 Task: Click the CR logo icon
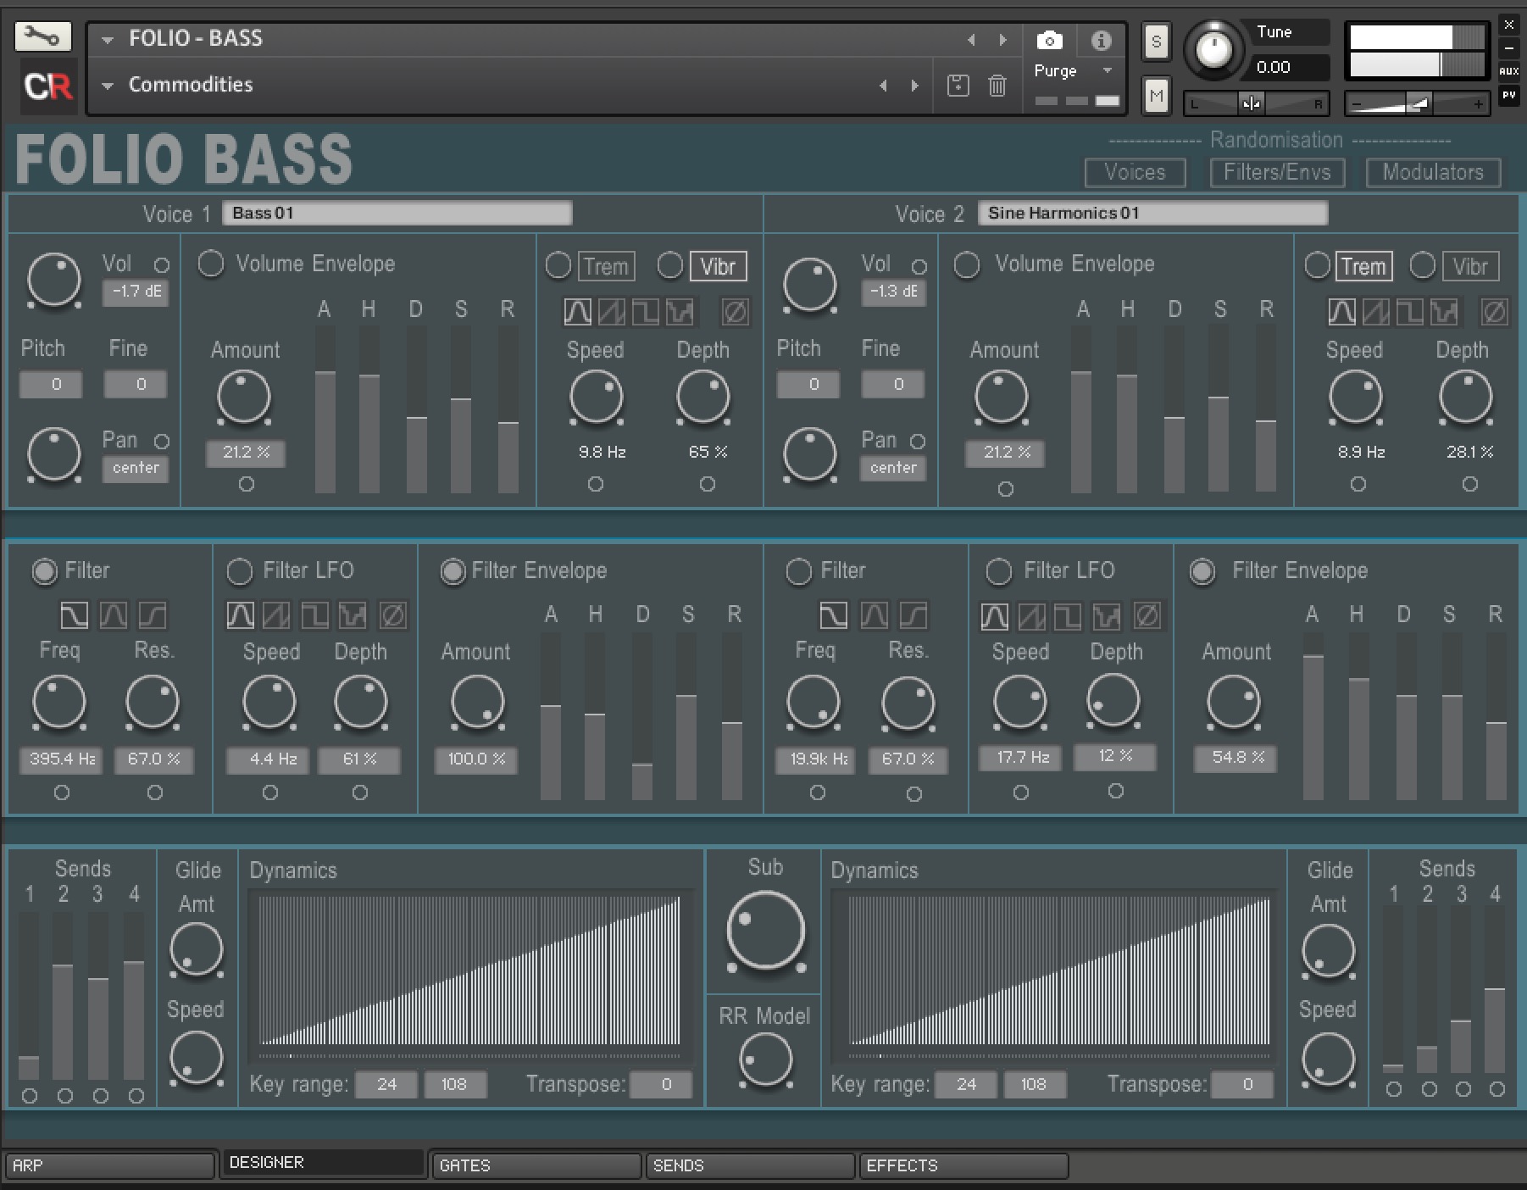coord(48,86)
